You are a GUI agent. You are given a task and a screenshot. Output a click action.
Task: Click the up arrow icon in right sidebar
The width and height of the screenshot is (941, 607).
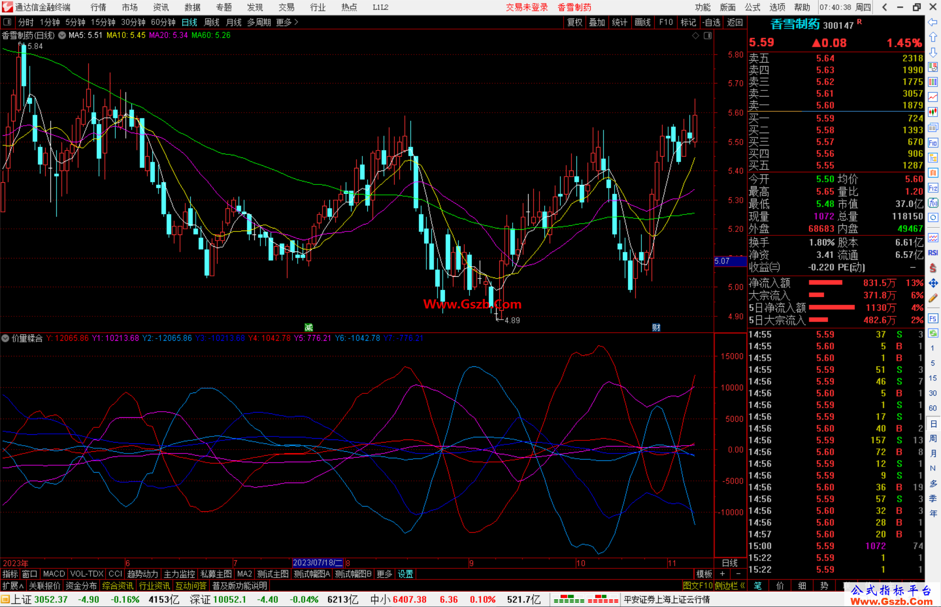(933, 37)
